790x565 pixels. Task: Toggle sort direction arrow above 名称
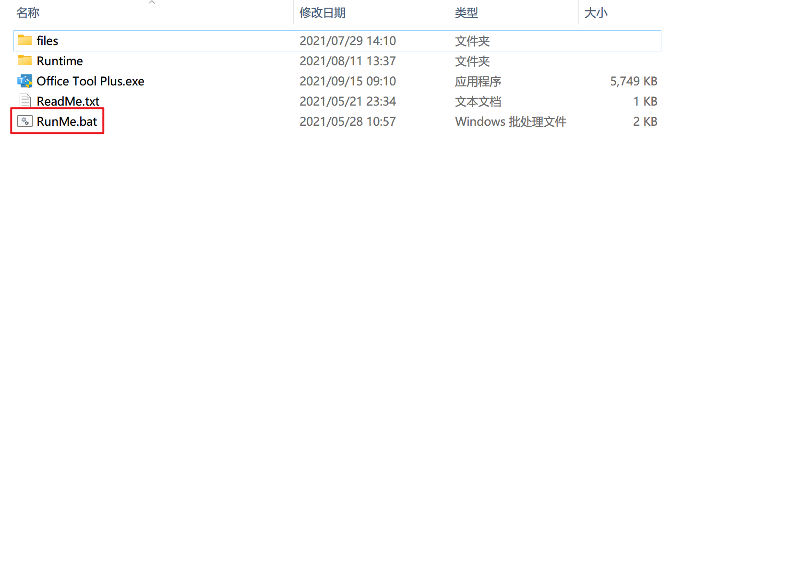coord(152,2)
